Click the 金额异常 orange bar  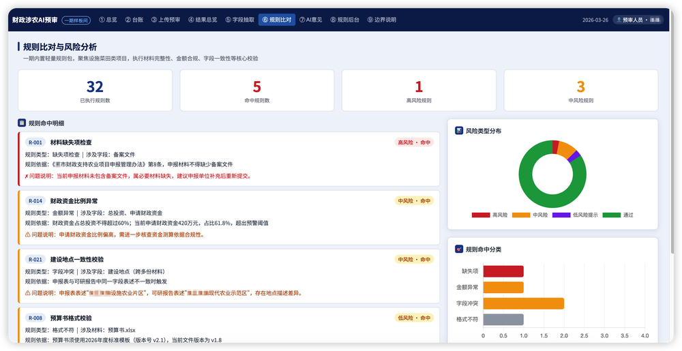tap(503, 287)
